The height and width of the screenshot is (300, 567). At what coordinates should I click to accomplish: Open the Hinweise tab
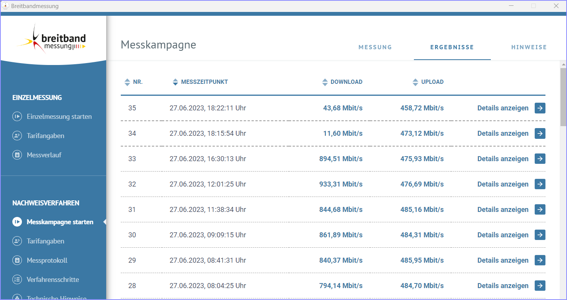click(529, 47)
